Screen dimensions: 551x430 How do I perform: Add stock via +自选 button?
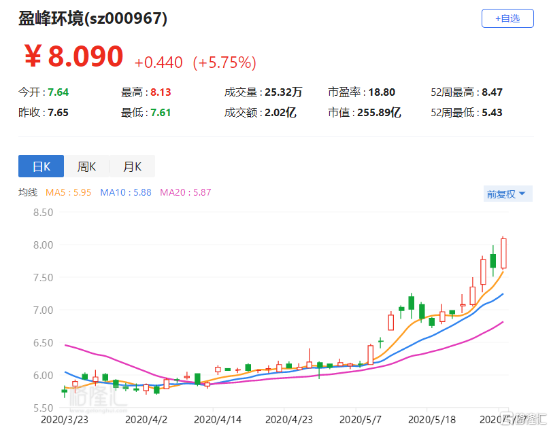507,18
